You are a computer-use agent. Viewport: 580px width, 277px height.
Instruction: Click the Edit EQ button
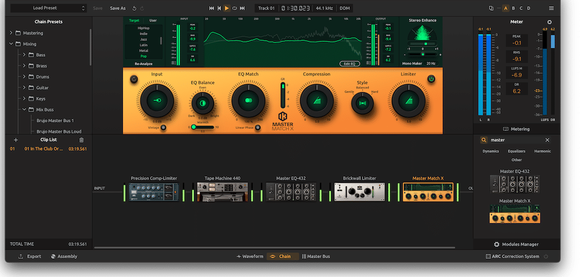click(x=349, y=63)
